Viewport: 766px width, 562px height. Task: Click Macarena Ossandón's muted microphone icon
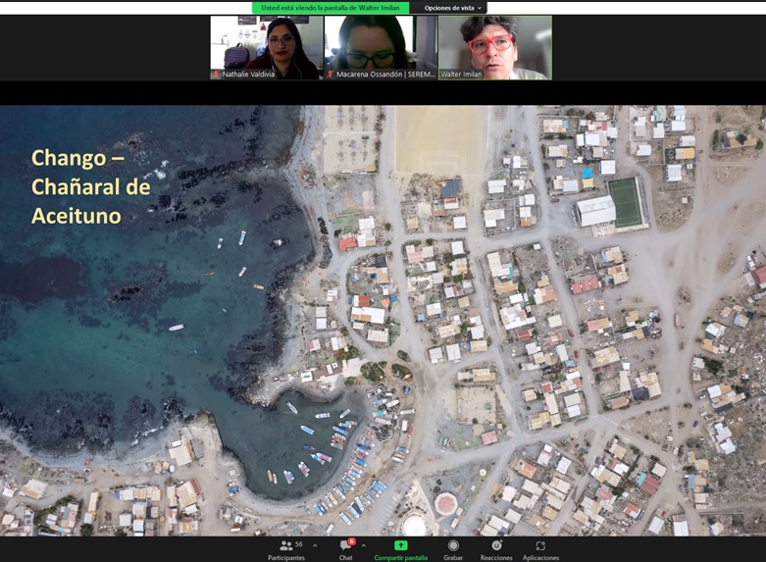coord(331,75)
